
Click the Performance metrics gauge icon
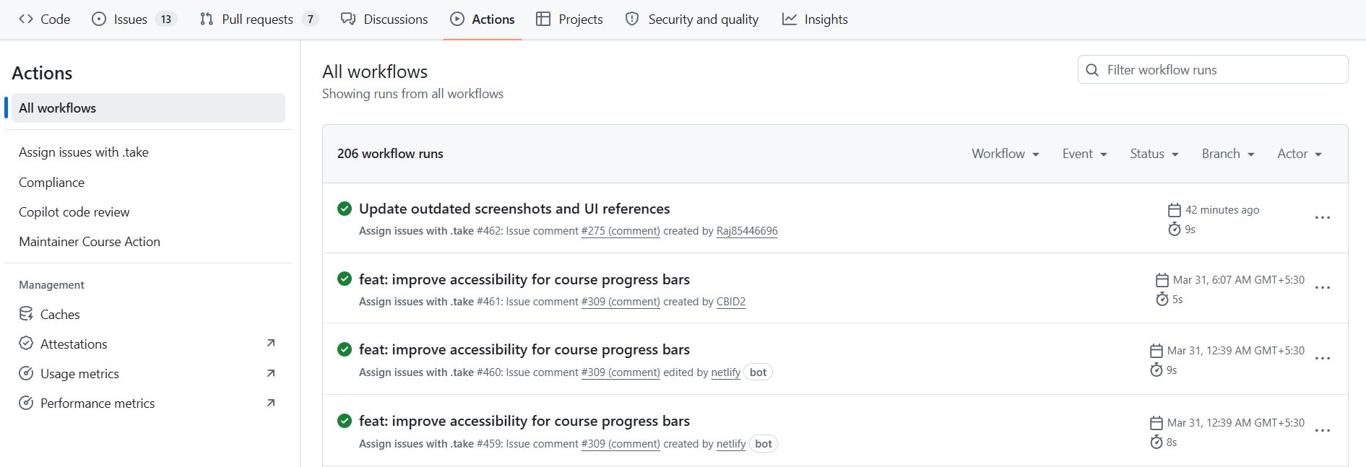pyautogui.click(x=26, y=403)
